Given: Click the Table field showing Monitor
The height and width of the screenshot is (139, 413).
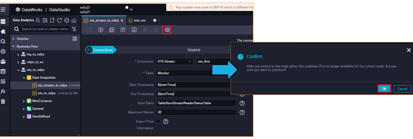Looking at the screenshot, I should point(196,73).
